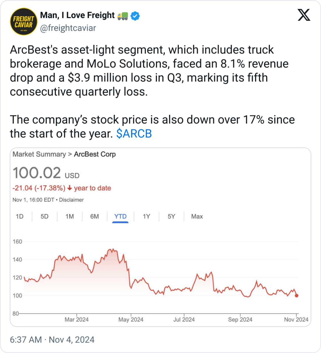This screenshot has height=353, width=321.
Task: Click the Man, I Love Freight name
Action: [x=77, y=15]
